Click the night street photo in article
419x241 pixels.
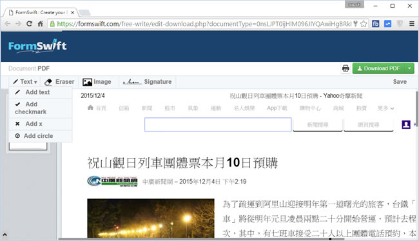click(151, 218)
